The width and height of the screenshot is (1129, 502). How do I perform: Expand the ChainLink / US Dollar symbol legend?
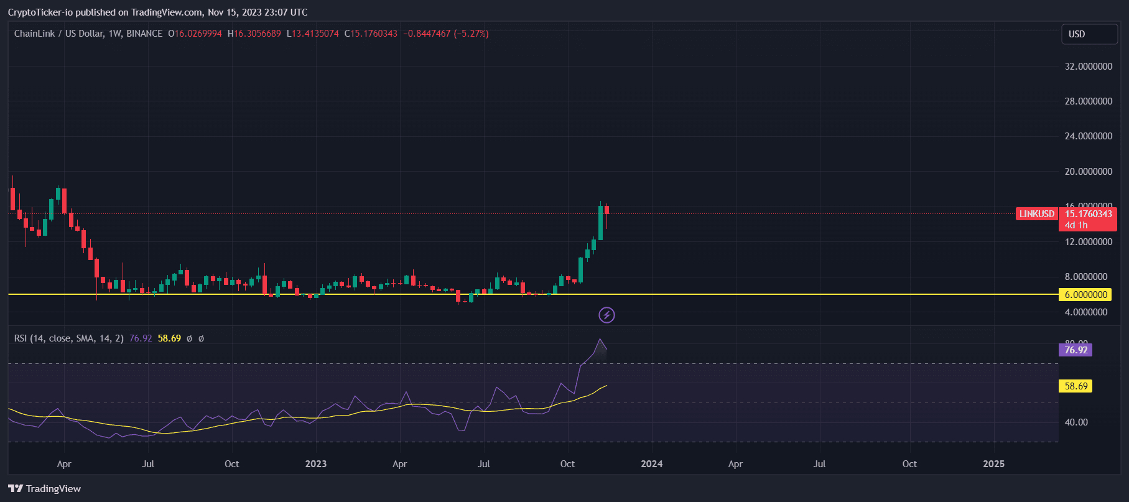click(x=88, y=34)
